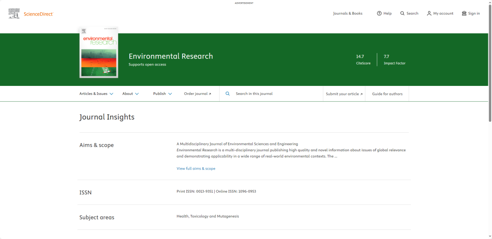This screenshot has height=239, width=492.
Task: Click the My account label
Action: 443,14
